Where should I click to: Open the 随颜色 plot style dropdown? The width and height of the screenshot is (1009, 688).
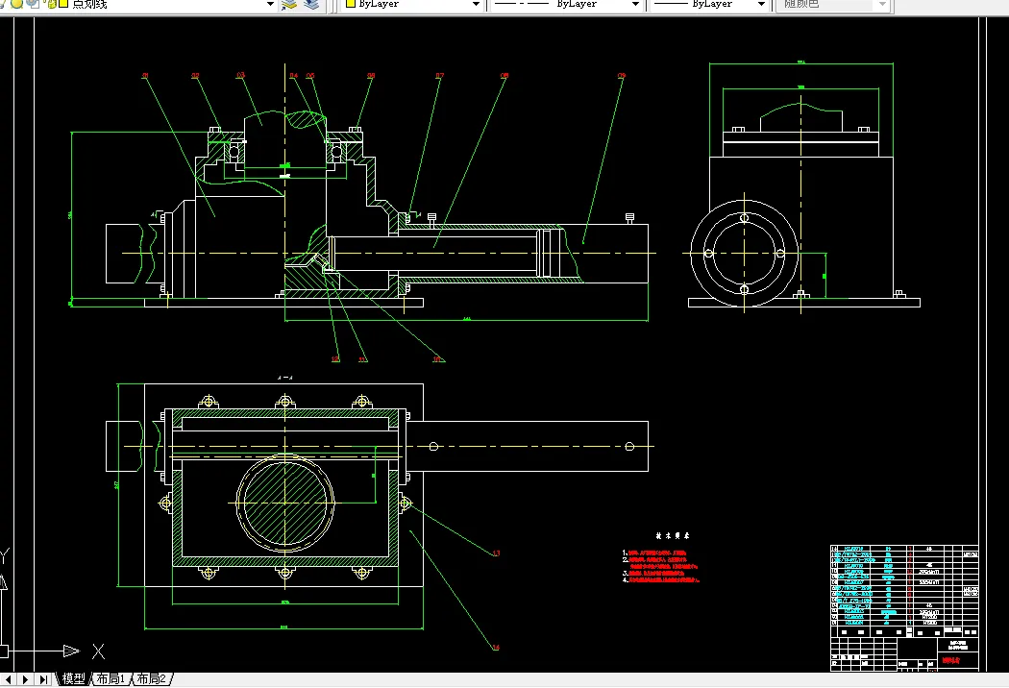coord(882,4)
